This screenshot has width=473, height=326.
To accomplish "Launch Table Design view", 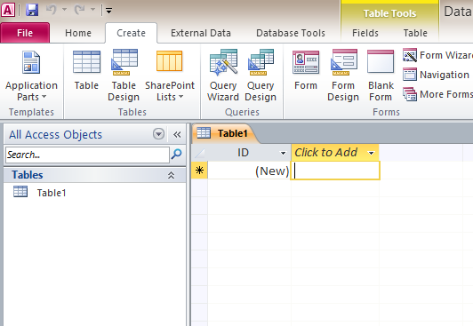I will pos(124,76).
